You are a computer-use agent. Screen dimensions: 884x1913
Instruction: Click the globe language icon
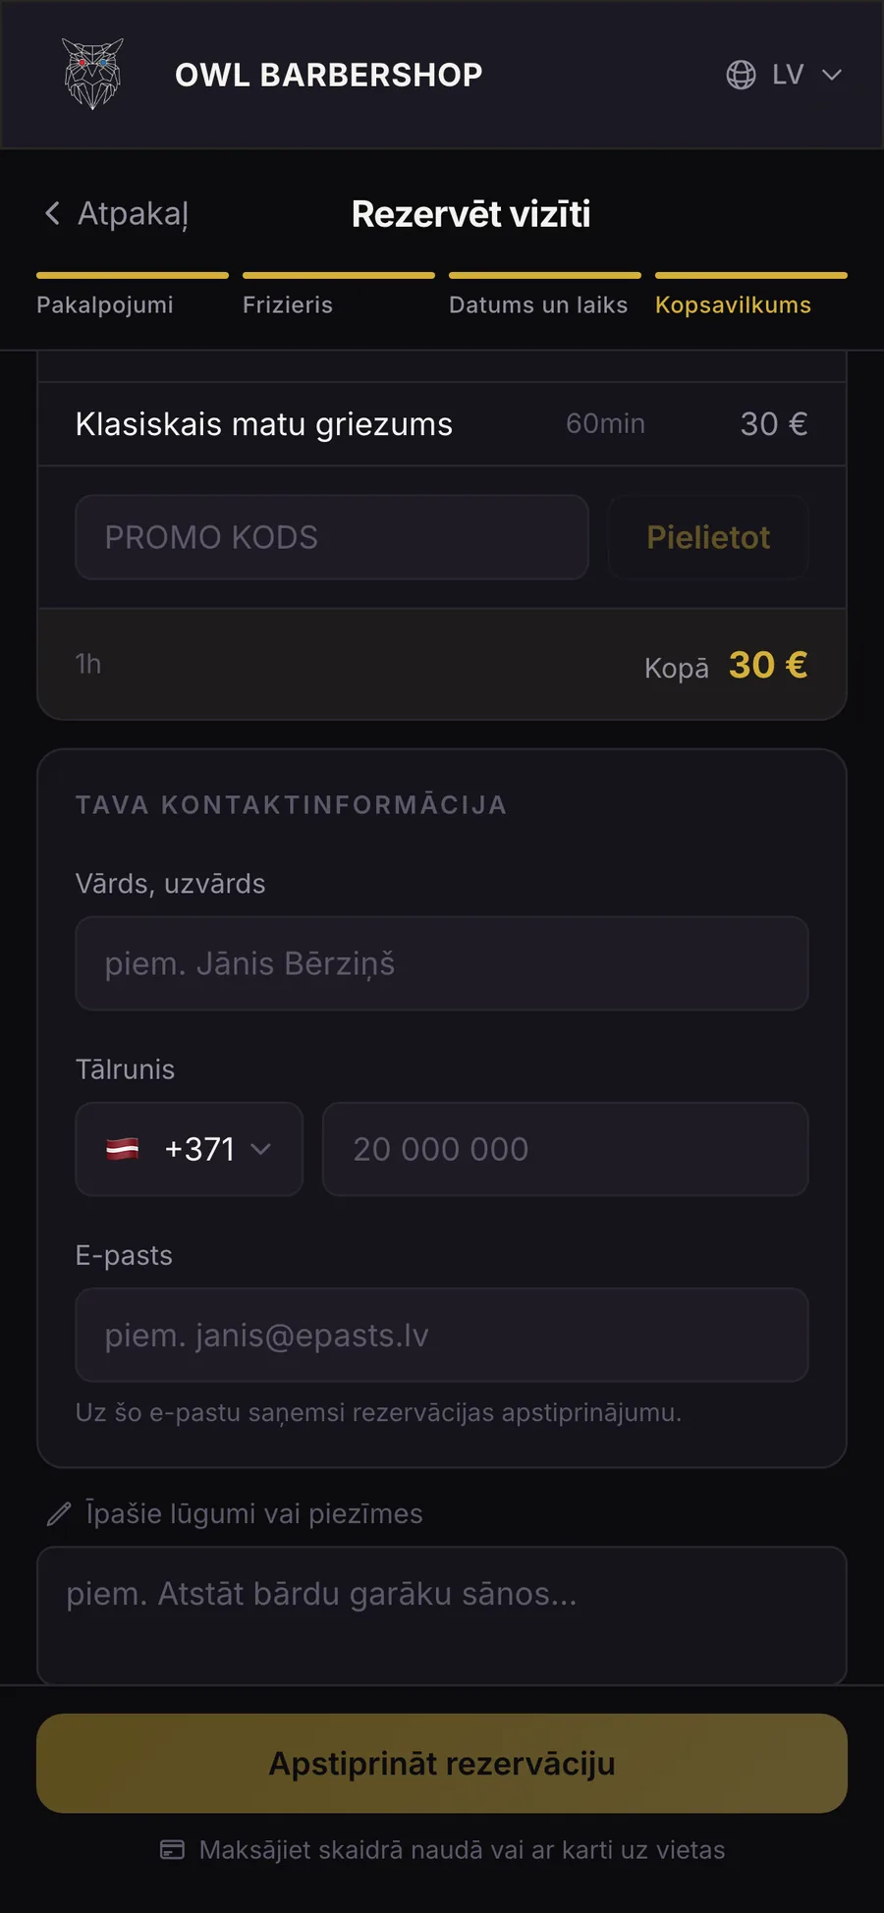click(741, 75)
